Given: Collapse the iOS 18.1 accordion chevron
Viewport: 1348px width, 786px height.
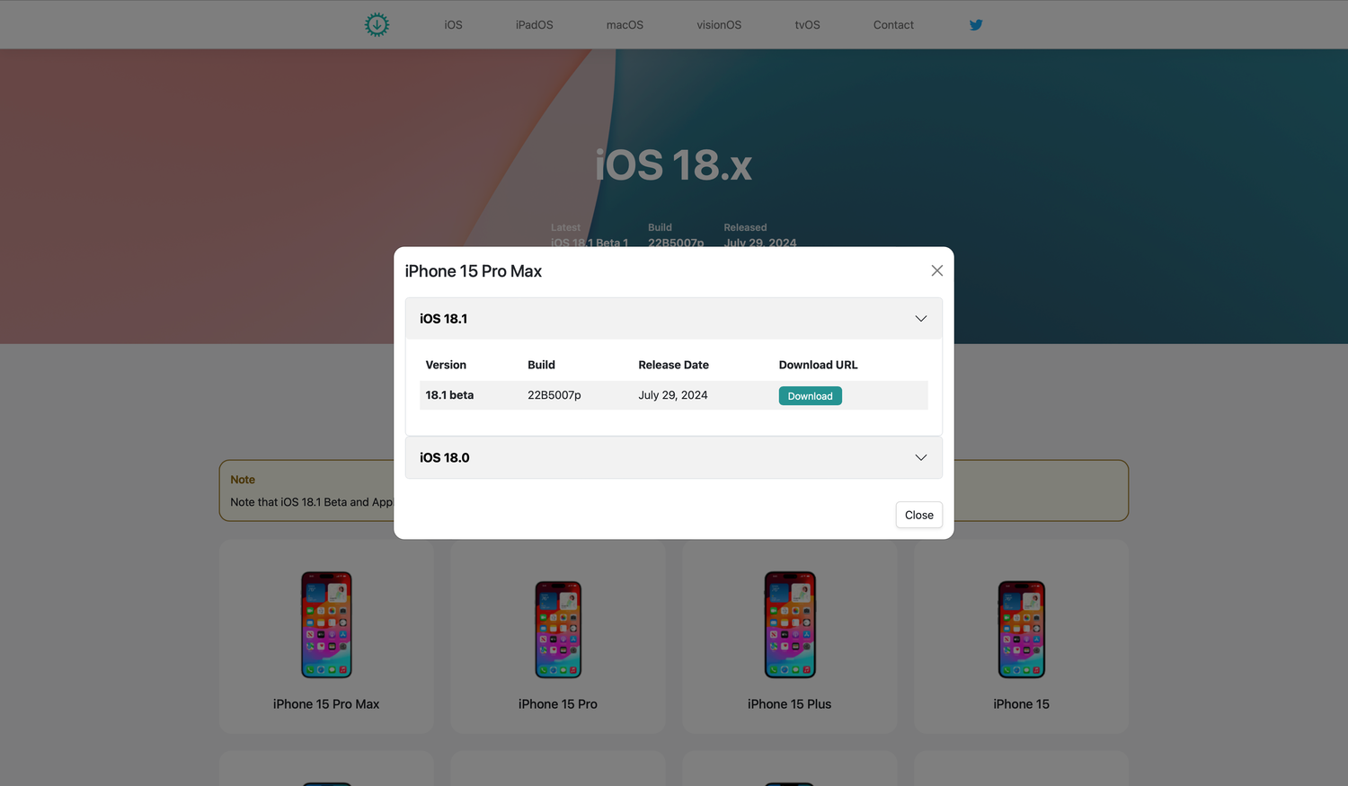Looking at the screenshot, I should click(x=921, y=319).
